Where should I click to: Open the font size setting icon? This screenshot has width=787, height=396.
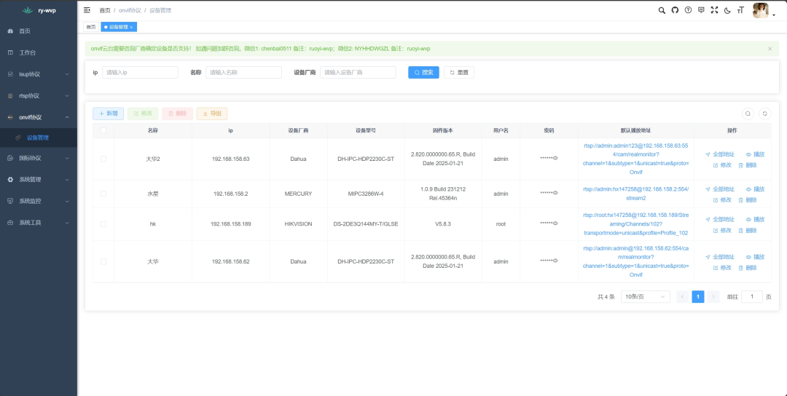[740, 10]
